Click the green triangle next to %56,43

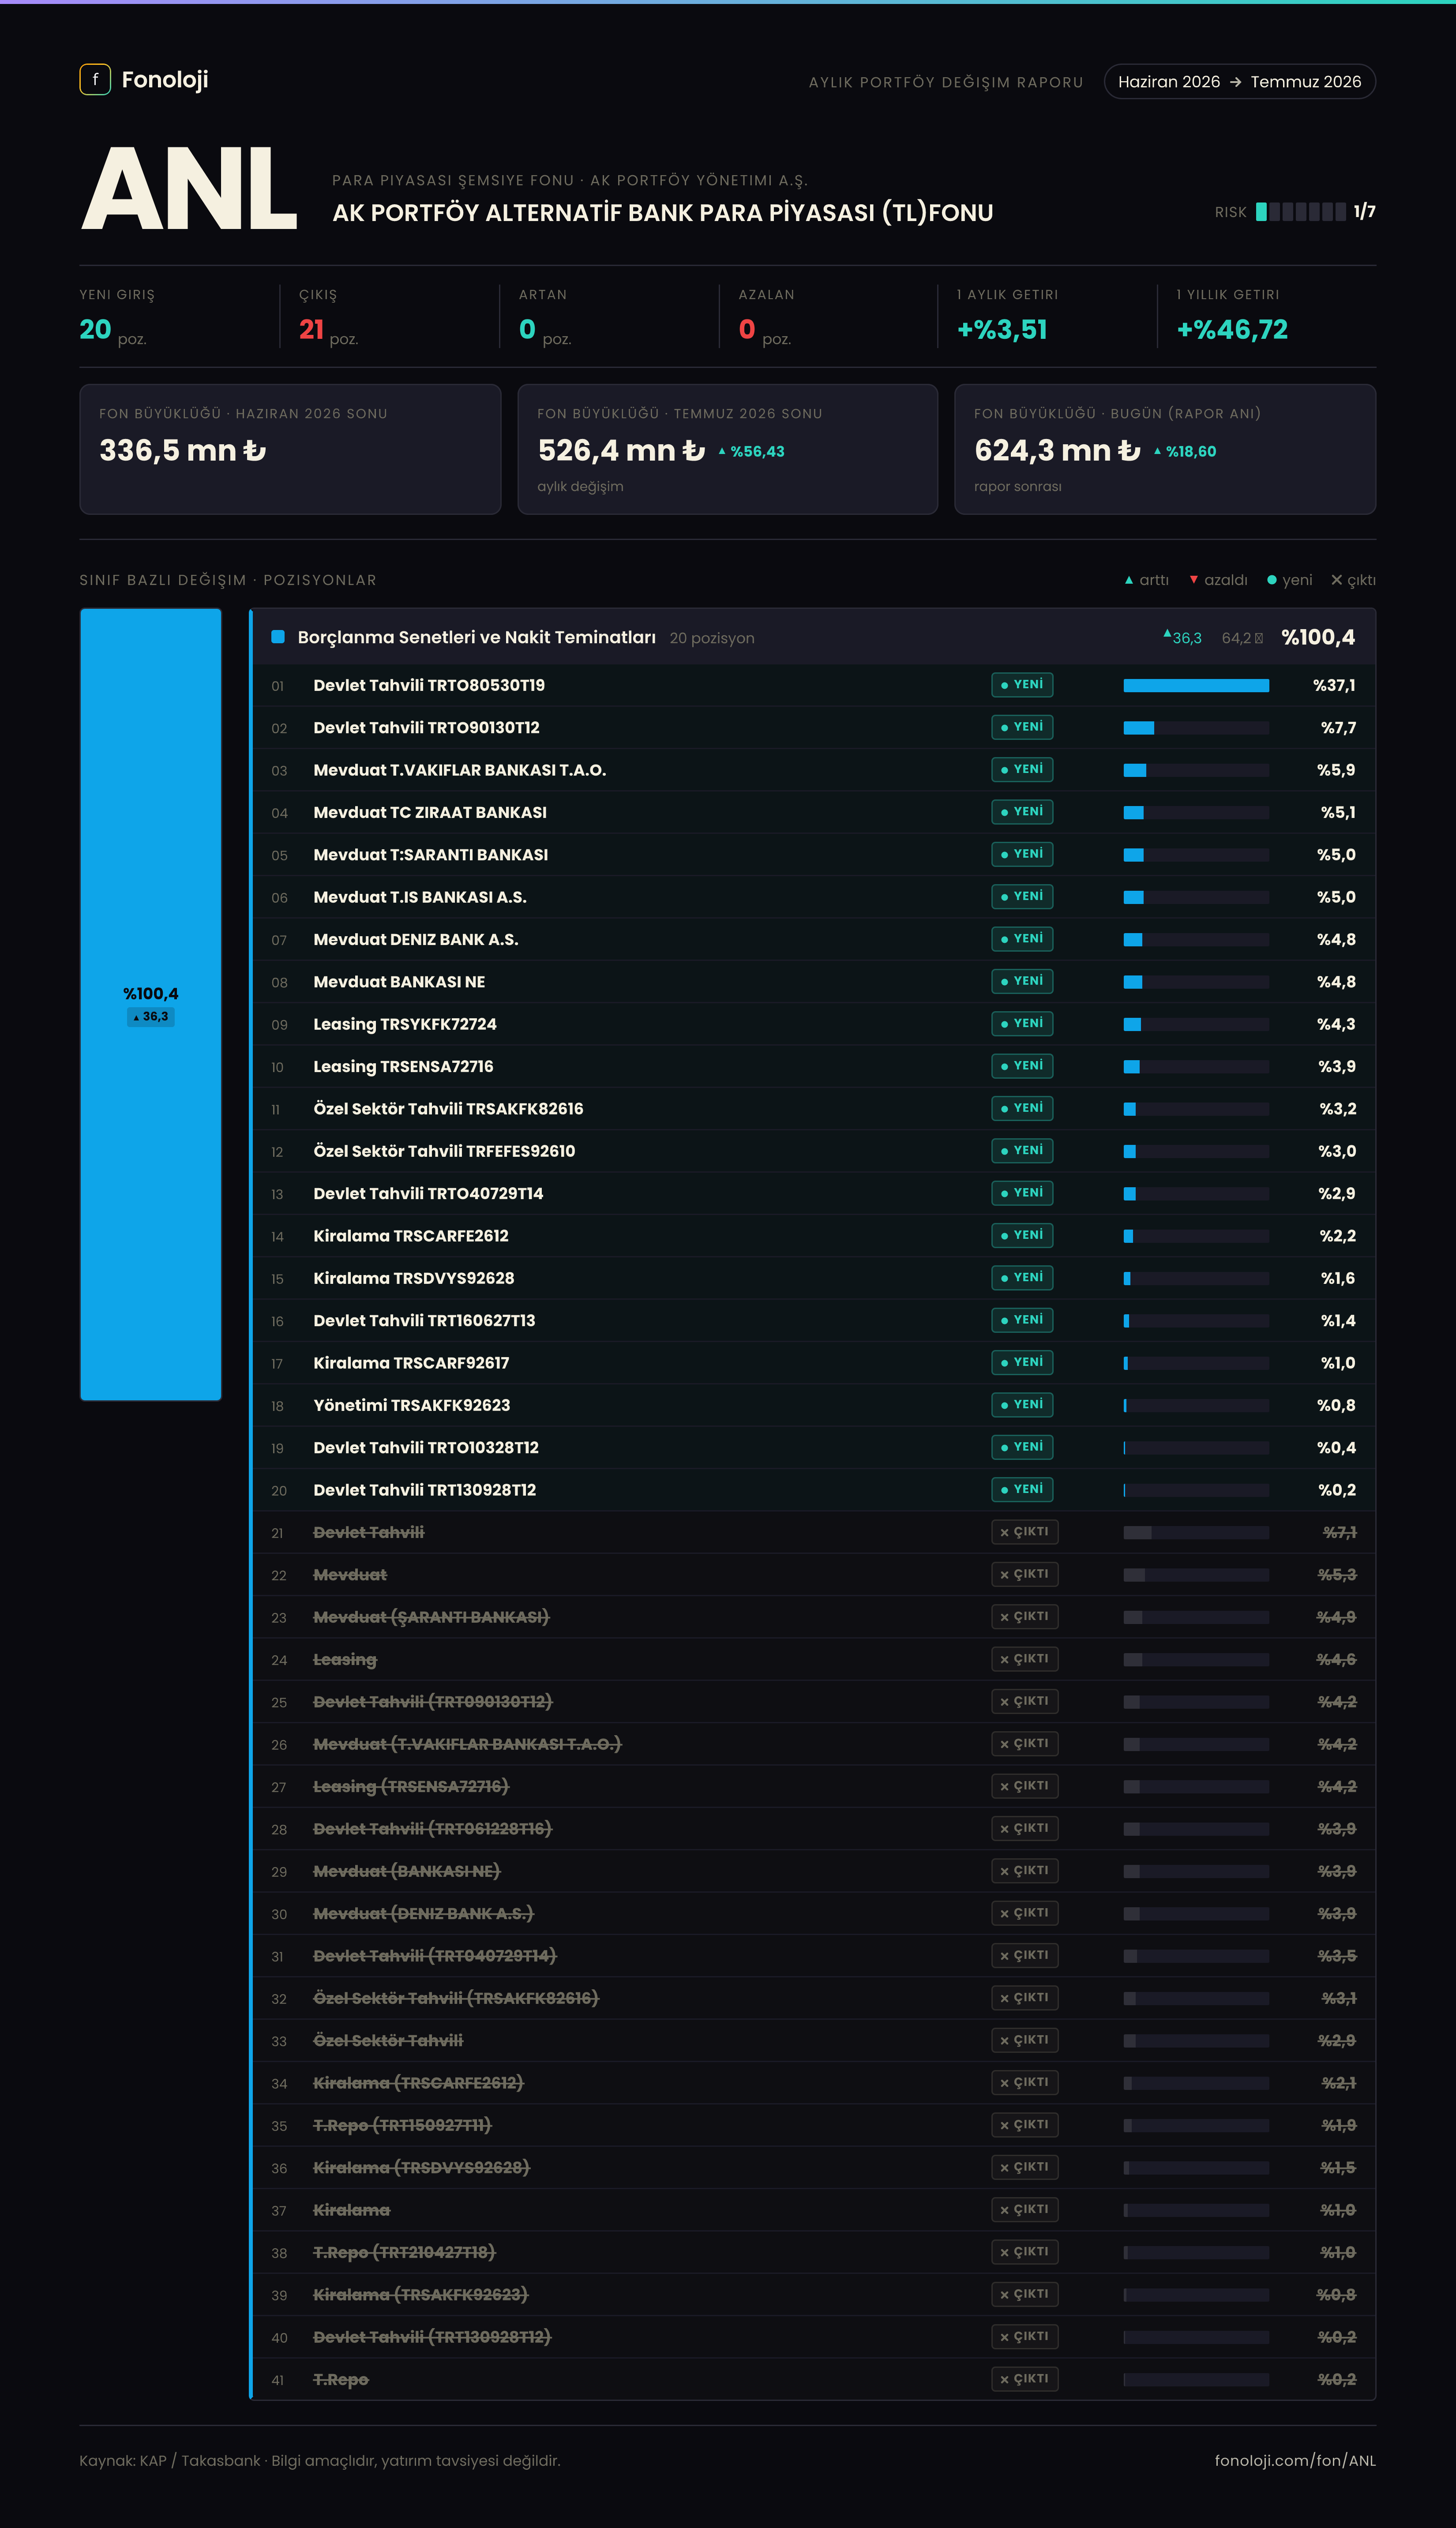click(722, 452)
